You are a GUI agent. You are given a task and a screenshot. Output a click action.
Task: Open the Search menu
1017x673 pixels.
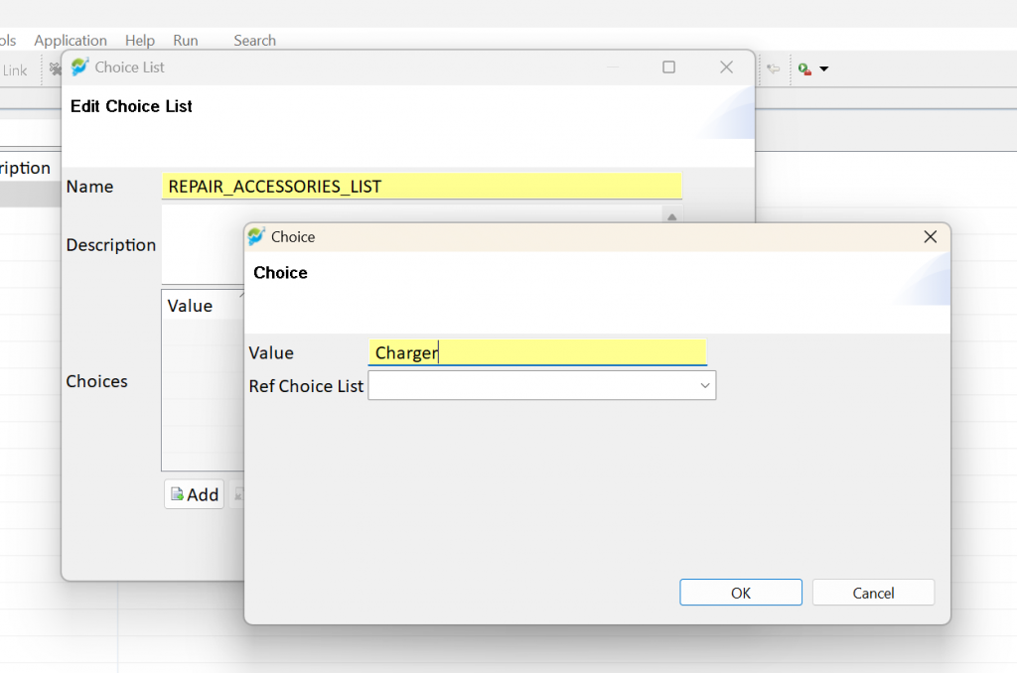coord(255,40)
